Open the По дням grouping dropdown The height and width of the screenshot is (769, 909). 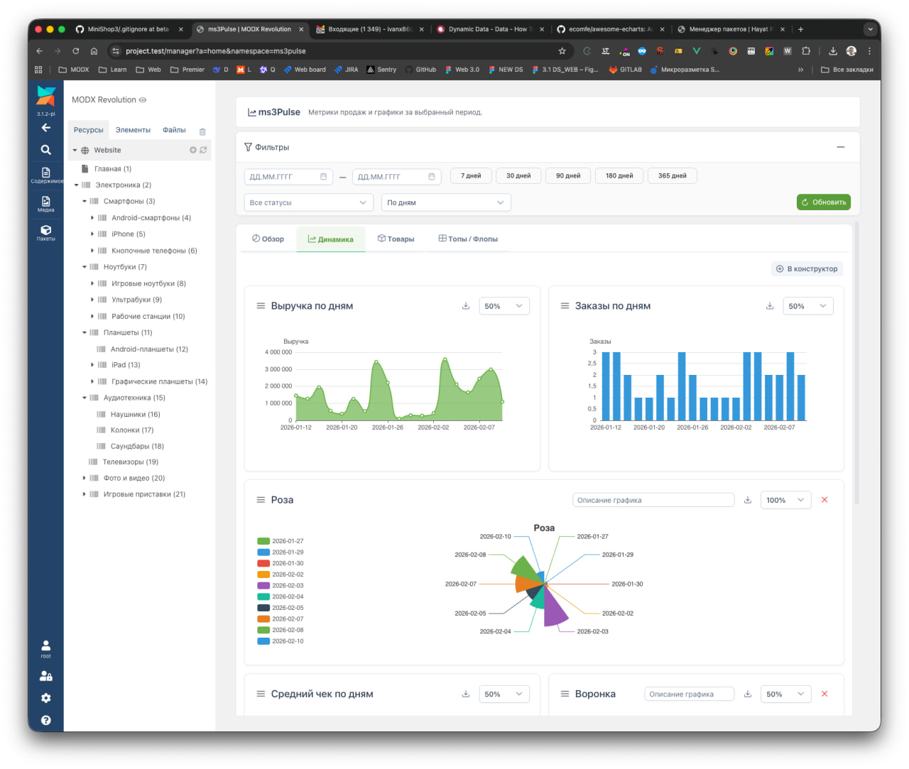click(x=446, y=202)
